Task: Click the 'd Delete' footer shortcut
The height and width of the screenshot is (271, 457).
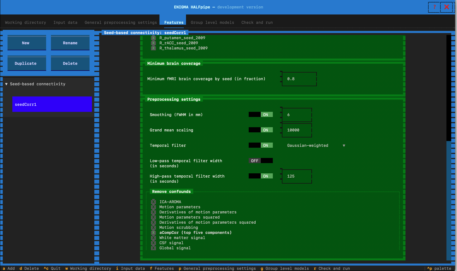Action: [29, 268]
